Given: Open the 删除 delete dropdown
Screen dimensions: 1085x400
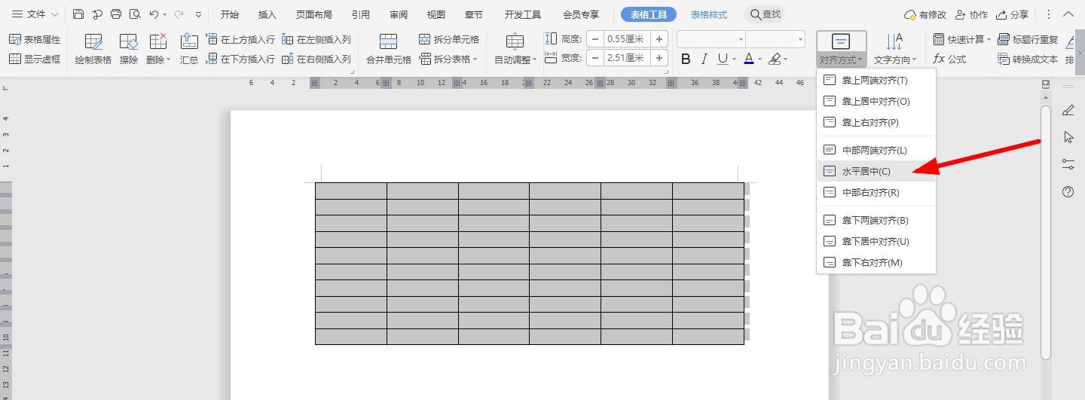Looking at the screenshot, I should [158, 49].
